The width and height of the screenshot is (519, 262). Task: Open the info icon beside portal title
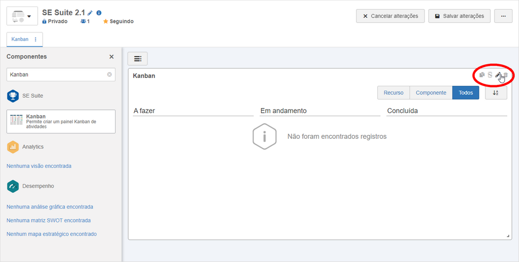98,13
